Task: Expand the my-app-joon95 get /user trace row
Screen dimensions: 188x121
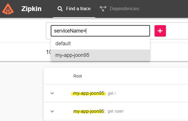Action: coord(52,111)
